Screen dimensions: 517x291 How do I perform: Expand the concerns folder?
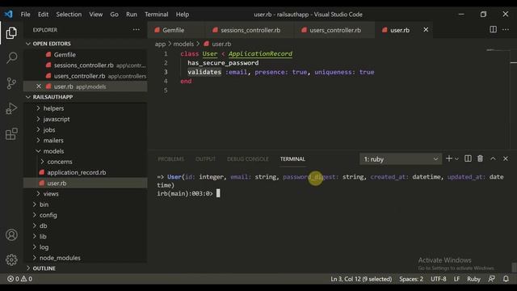tap(60, 162)
